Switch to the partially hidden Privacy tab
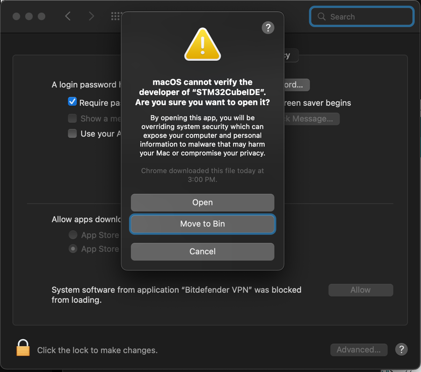The width and height of the screenshot is (421, 372). pyautogui.click(x=290, y=56)
